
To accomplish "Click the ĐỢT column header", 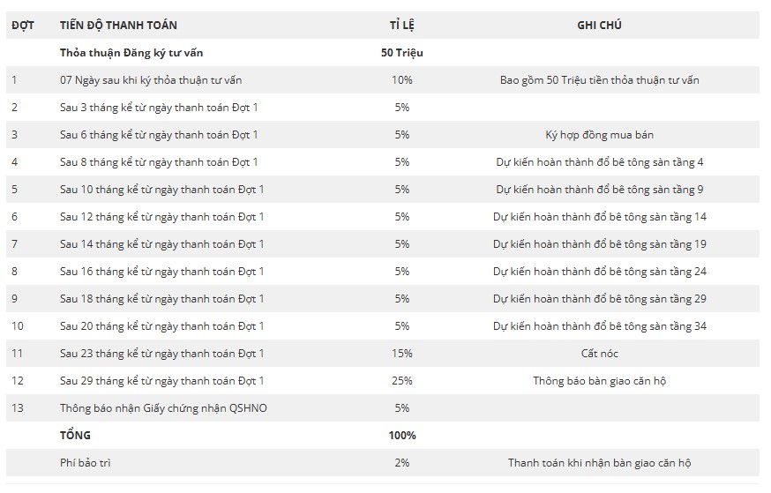I will click(23, 25).
